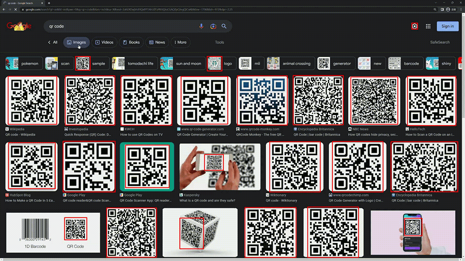Viewport: 465px width, 261px height.
Task: Open the HelloTech QR image
Action: (431, 101)
